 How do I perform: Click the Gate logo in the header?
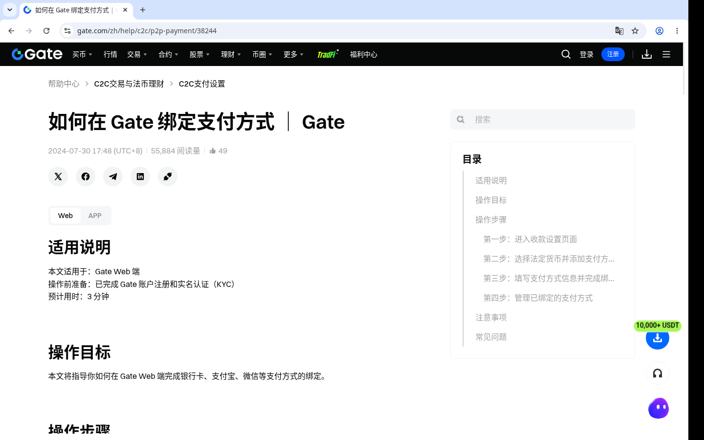coord(37,54)
